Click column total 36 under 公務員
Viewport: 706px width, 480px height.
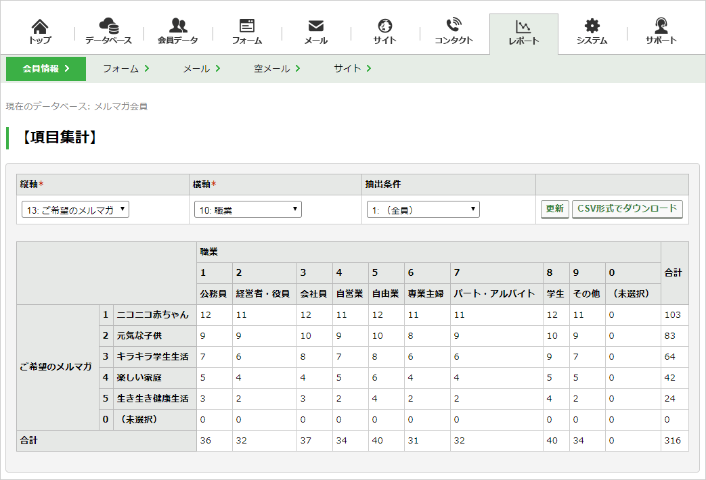(x=215, y=441)
